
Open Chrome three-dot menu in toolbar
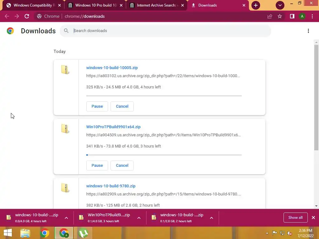(312, 16)
